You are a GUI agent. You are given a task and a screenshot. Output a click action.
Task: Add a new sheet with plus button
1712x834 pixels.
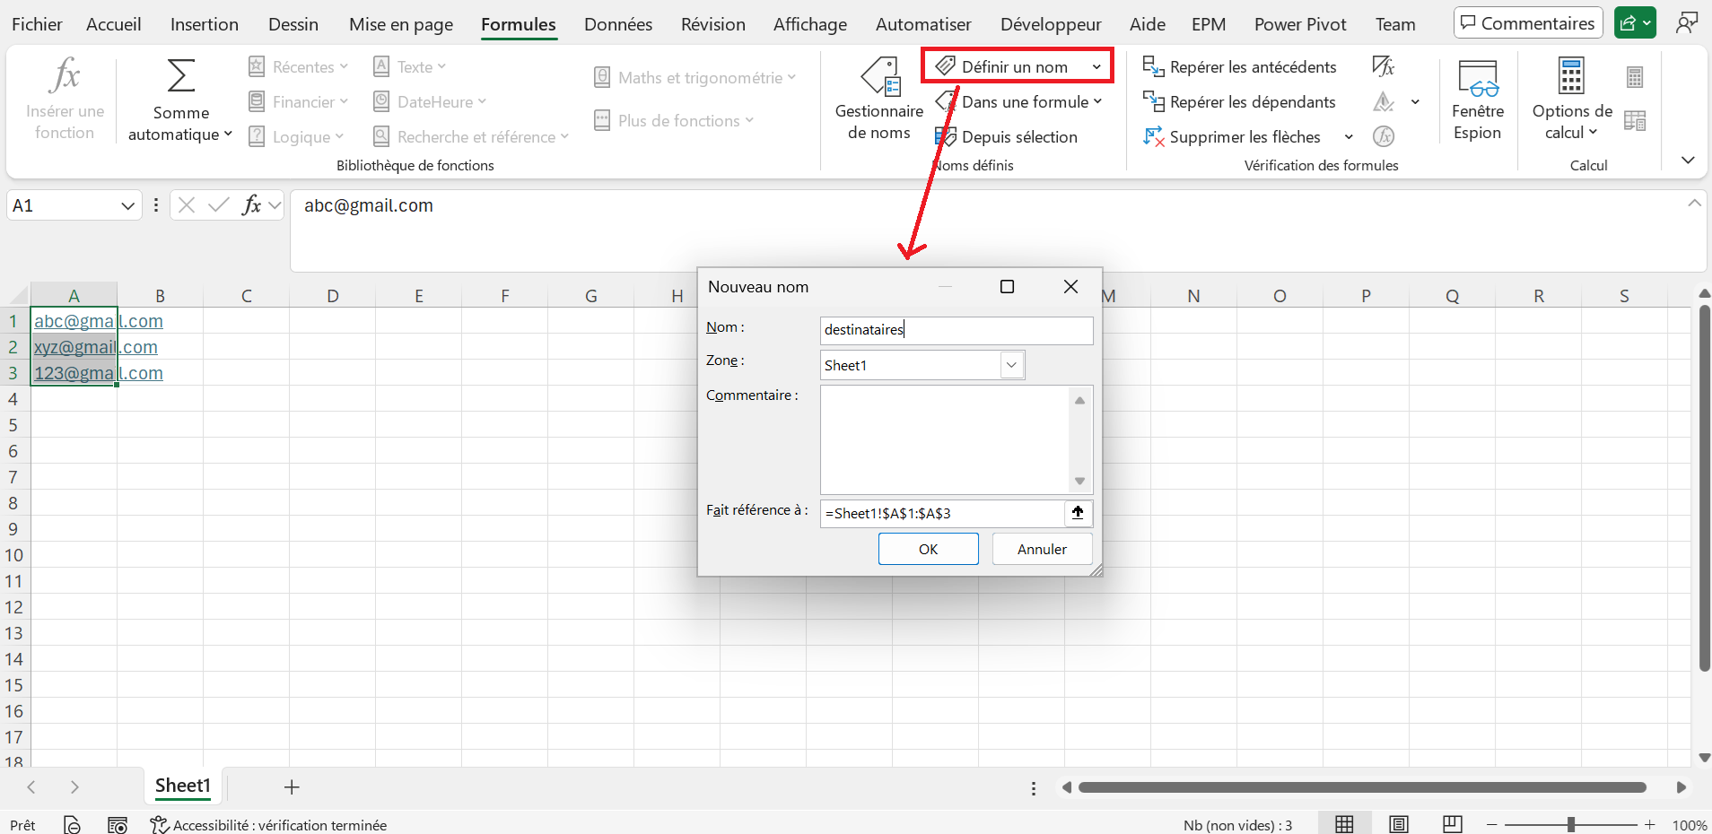point(292,787)
